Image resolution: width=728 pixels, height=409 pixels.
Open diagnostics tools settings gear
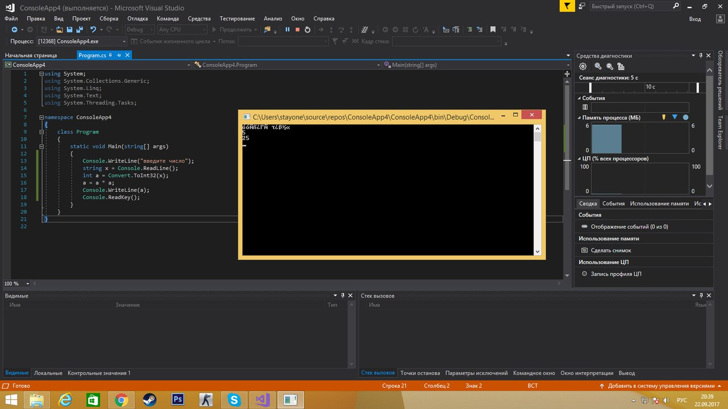(x=583, y=66)
